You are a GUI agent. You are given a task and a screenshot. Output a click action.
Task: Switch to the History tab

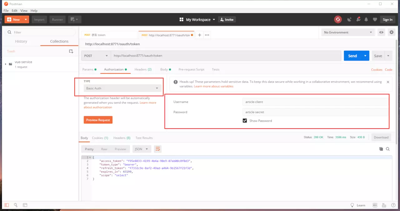[x=21, y=41]
